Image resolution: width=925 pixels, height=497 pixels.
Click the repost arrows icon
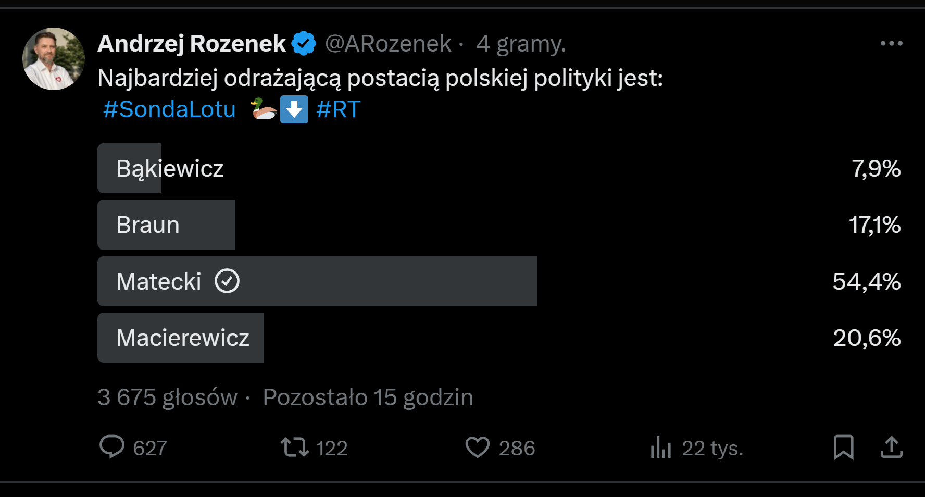pos(295,447)
